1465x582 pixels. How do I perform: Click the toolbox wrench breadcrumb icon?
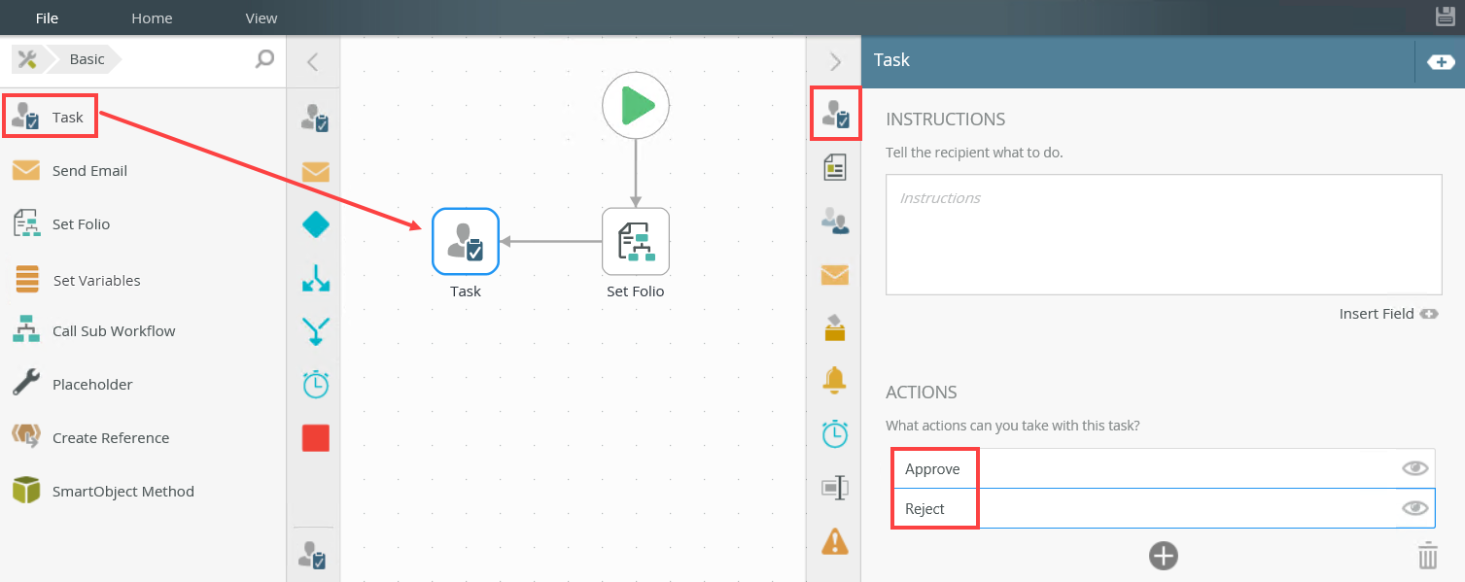pyautogui.click(x=27, y=59)
